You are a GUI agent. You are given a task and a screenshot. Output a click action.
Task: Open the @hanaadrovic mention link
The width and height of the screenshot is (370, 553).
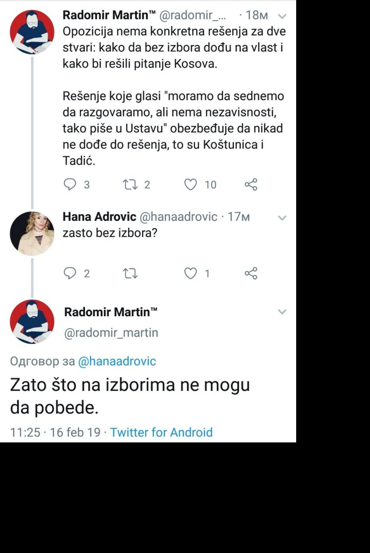117,361
